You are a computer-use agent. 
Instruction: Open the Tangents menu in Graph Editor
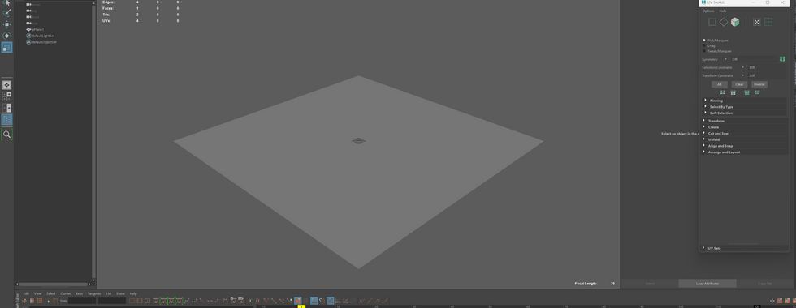[x=94, y=293]
